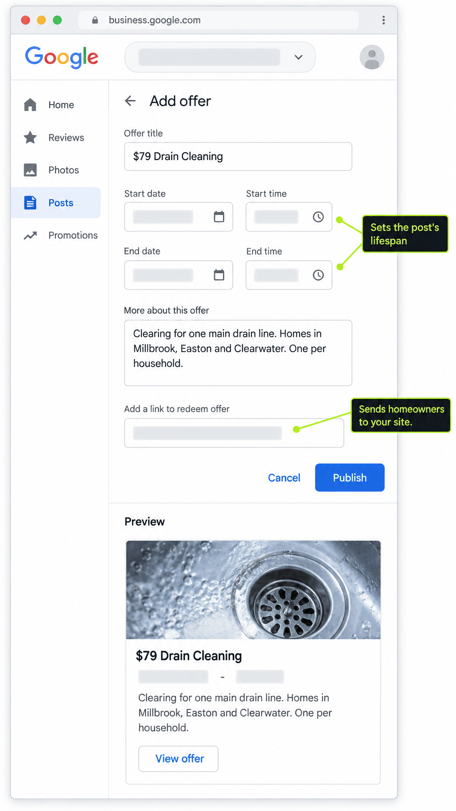Click the preview title '$79 Drain Cleaning'
Viewport: 456px width, 811px height.
189,656
